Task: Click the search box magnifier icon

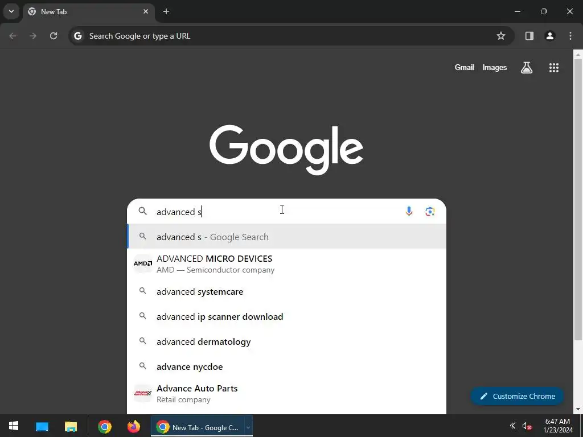Action: tap(143, 211)
